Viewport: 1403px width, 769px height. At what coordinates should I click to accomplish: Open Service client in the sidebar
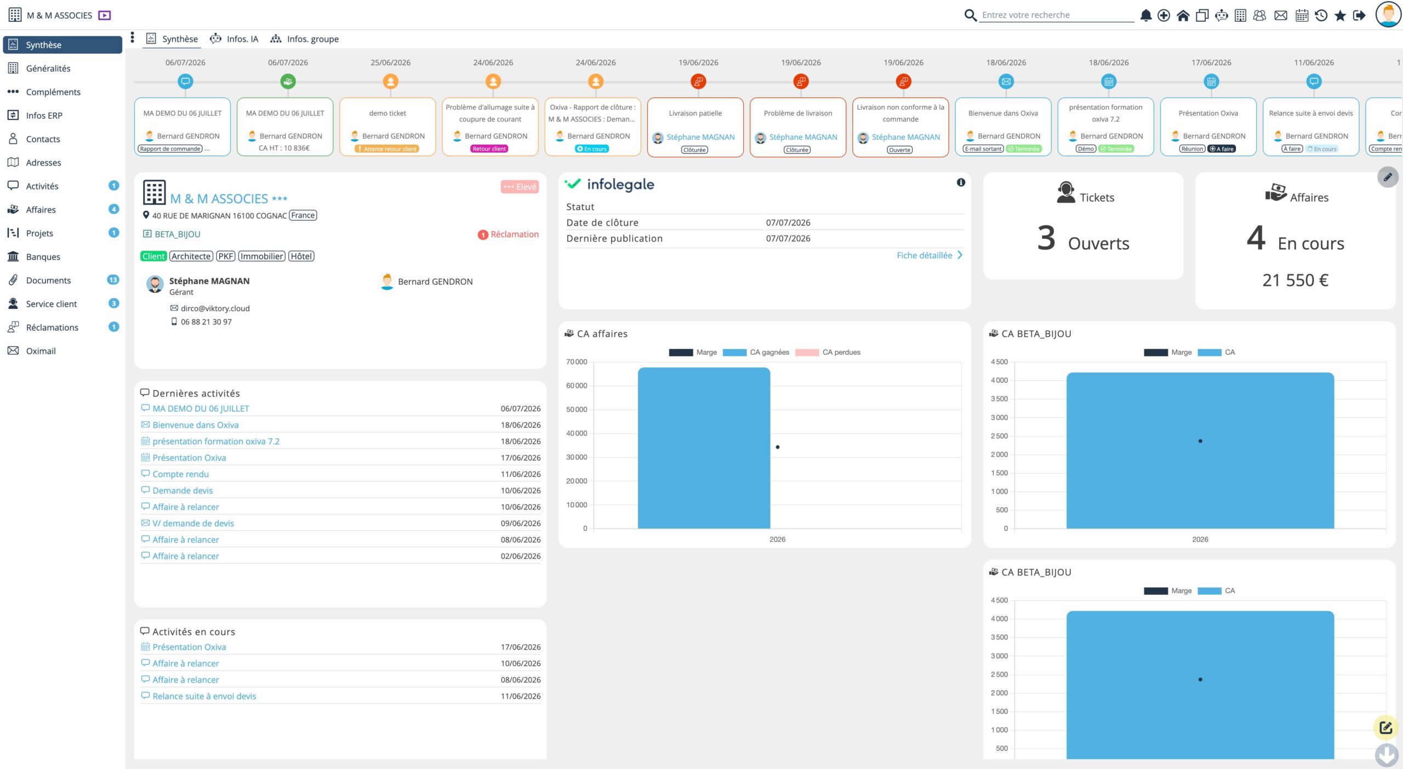(x=62, y=304)
